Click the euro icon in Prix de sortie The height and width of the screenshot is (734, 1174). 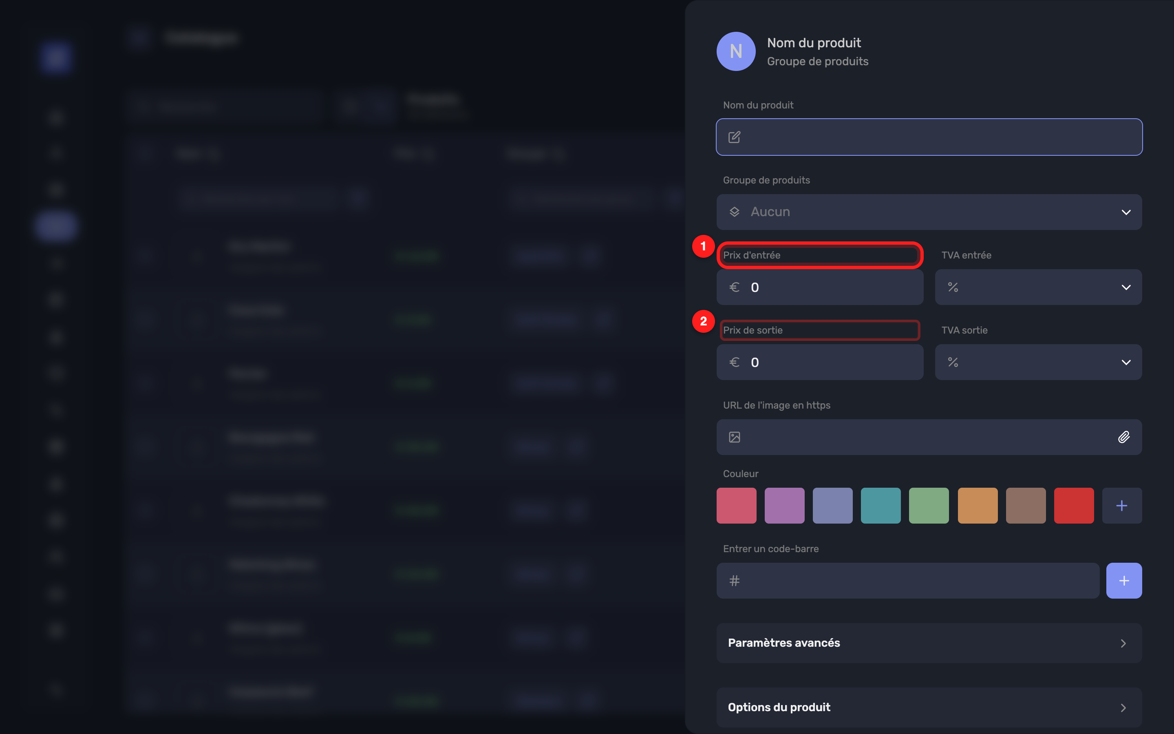[x=735, y=362]
